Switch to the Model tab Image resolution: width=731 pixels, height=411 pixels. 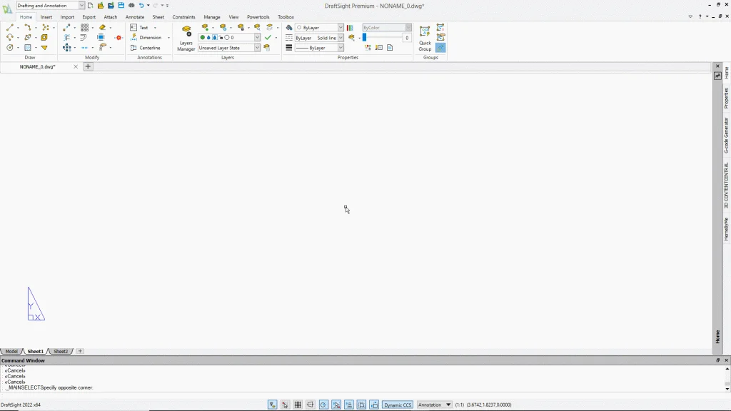pos(11,352)
